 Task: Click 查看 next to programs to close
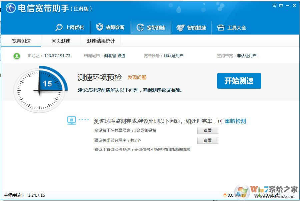(207, 140)
